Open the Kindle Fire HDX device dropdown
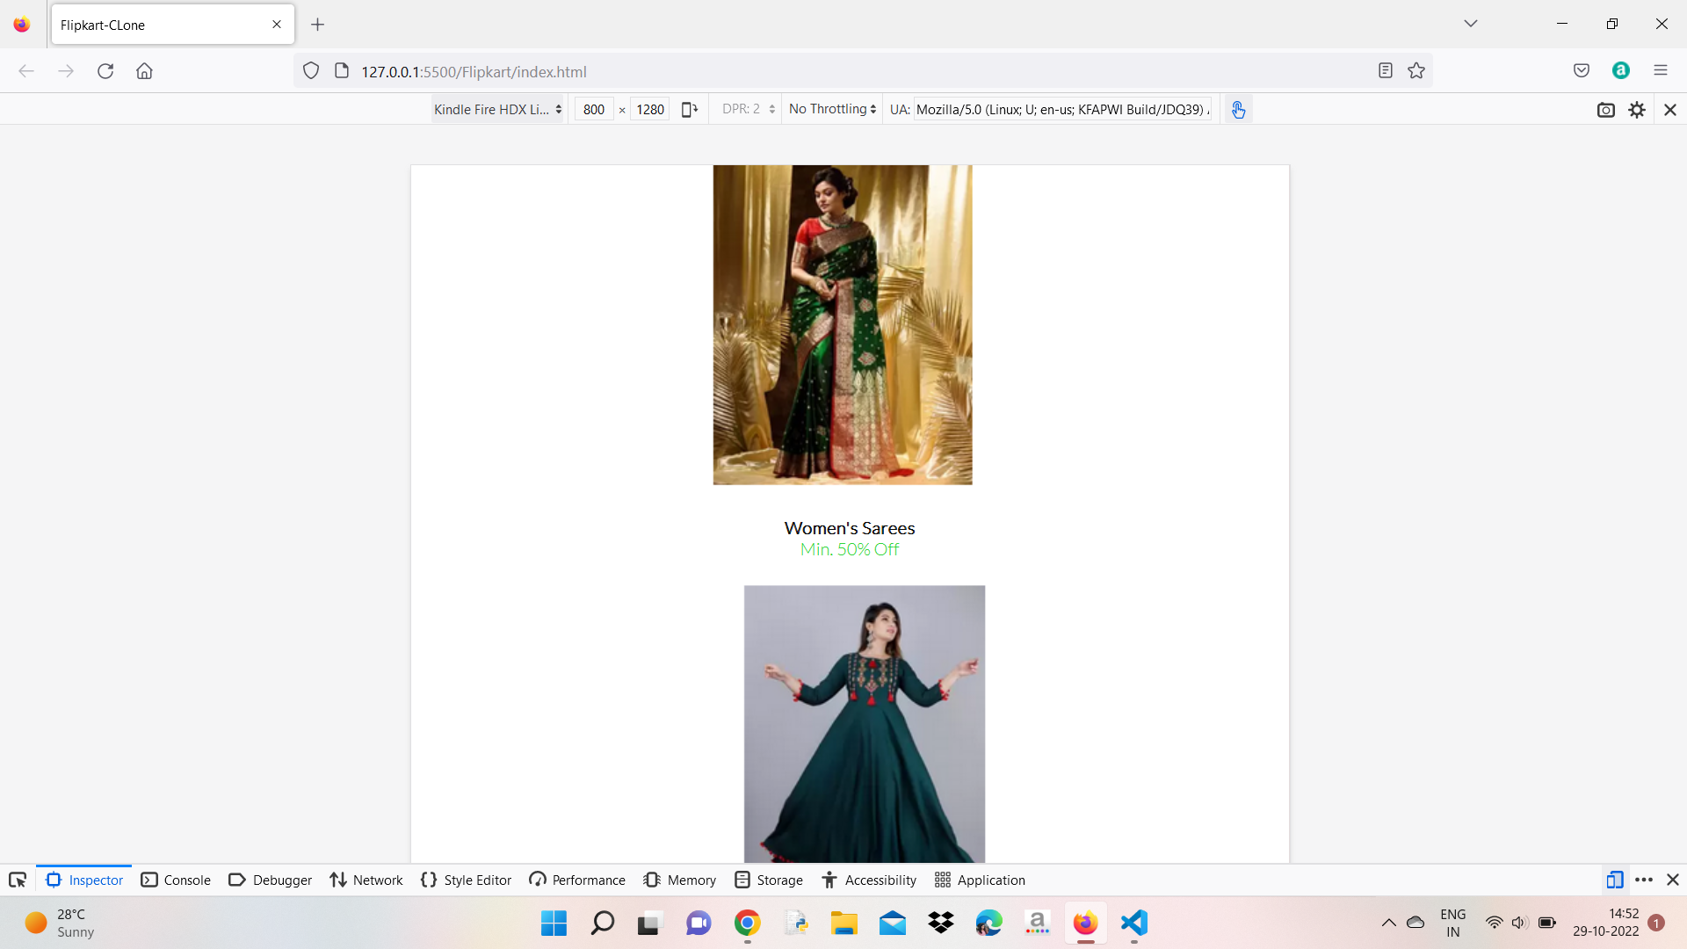This screenshot has height=949, width=1687. pyautogui.click(x=496, y=109)
